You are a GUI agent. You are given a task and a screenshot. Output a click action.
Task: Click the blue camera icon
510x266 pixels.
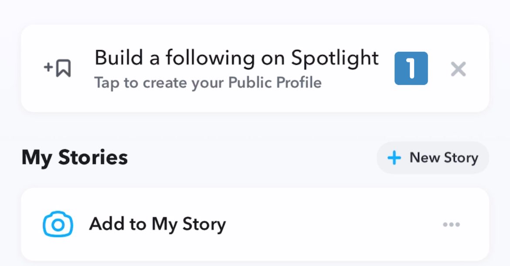(58, 224)
